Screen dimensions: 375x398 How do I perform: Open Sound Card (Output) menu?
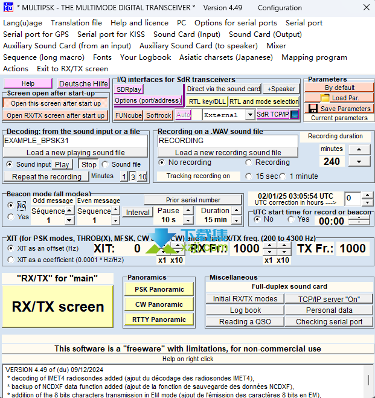[x=265, y=34]
